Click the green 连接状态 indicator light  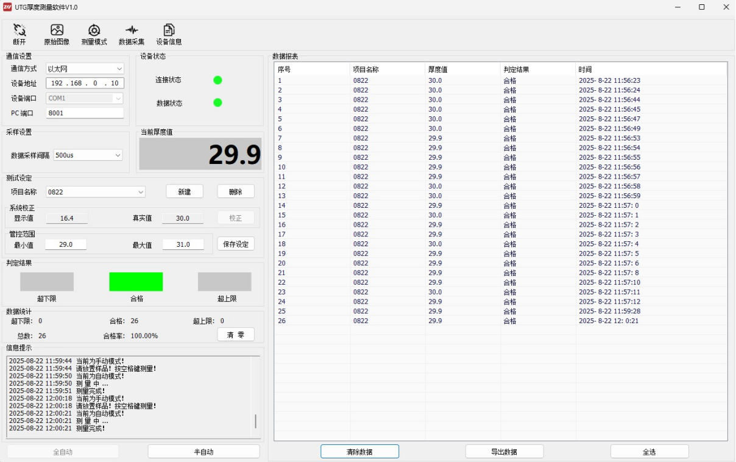(x=218, y=80)
